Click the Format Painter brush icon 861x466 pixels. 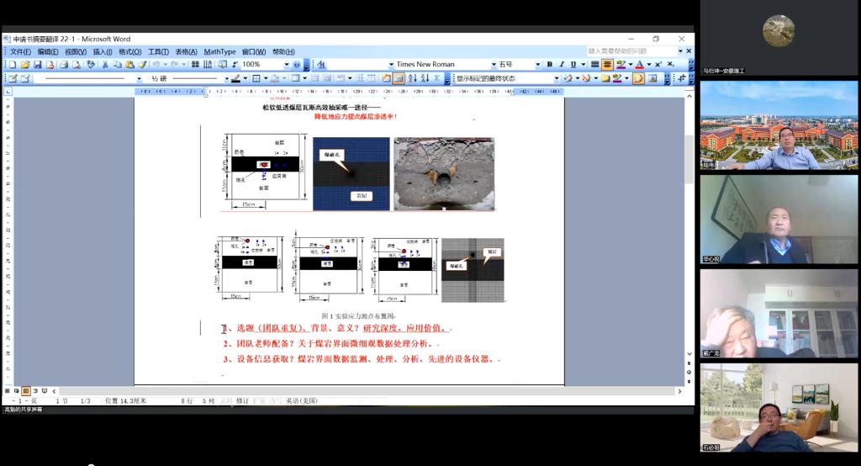(x=143, y=65)
